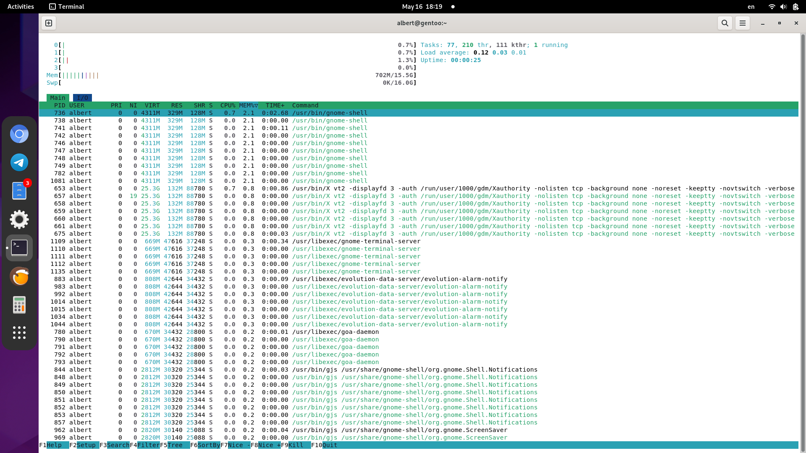Switch to the Main tab in htop
806x453 pixels.
click(x=58, y=98)
